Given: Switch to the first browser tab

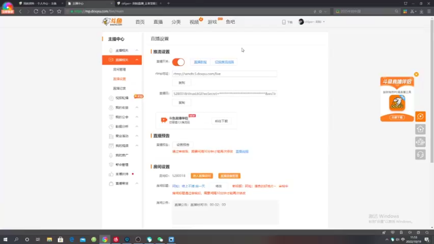Looking at the screenshot, I should (40, 4).
